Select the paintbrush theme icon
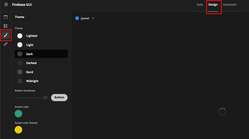249x139 pixels. pyautogui.click(x=6, y=35)
